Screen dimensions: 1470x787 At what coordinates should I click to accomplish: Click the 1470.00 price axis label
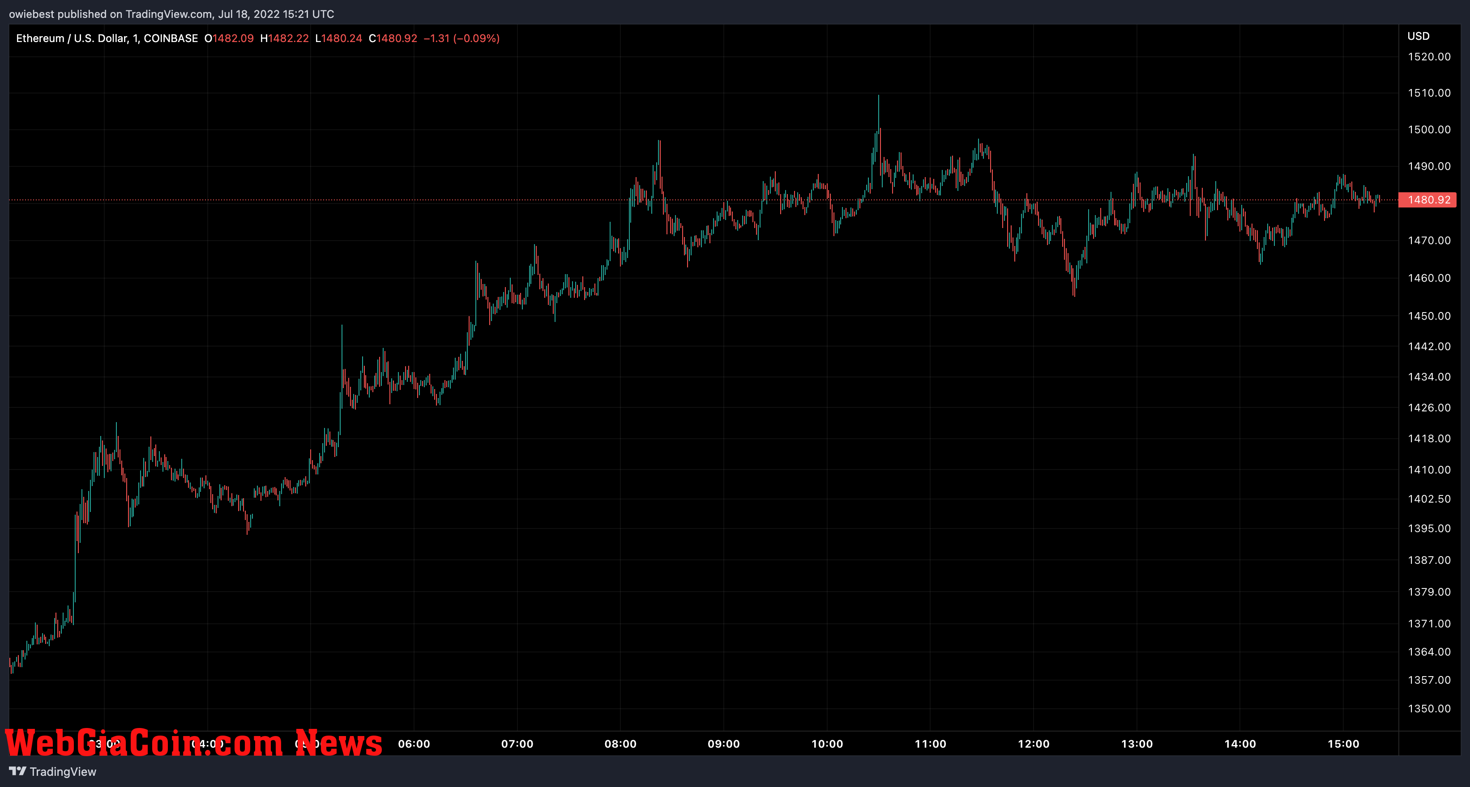pos(1429,241)
